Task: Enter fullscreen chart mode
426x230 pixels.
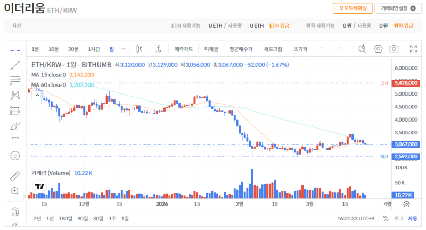Action: (x=414, y=49)
